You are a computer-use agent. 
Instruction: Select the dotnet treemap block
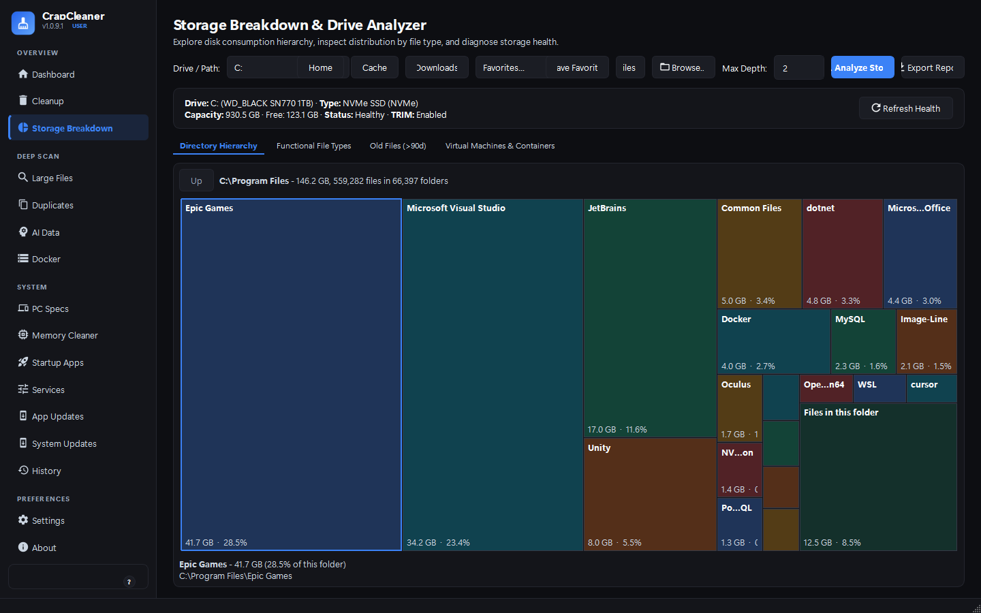843,254
